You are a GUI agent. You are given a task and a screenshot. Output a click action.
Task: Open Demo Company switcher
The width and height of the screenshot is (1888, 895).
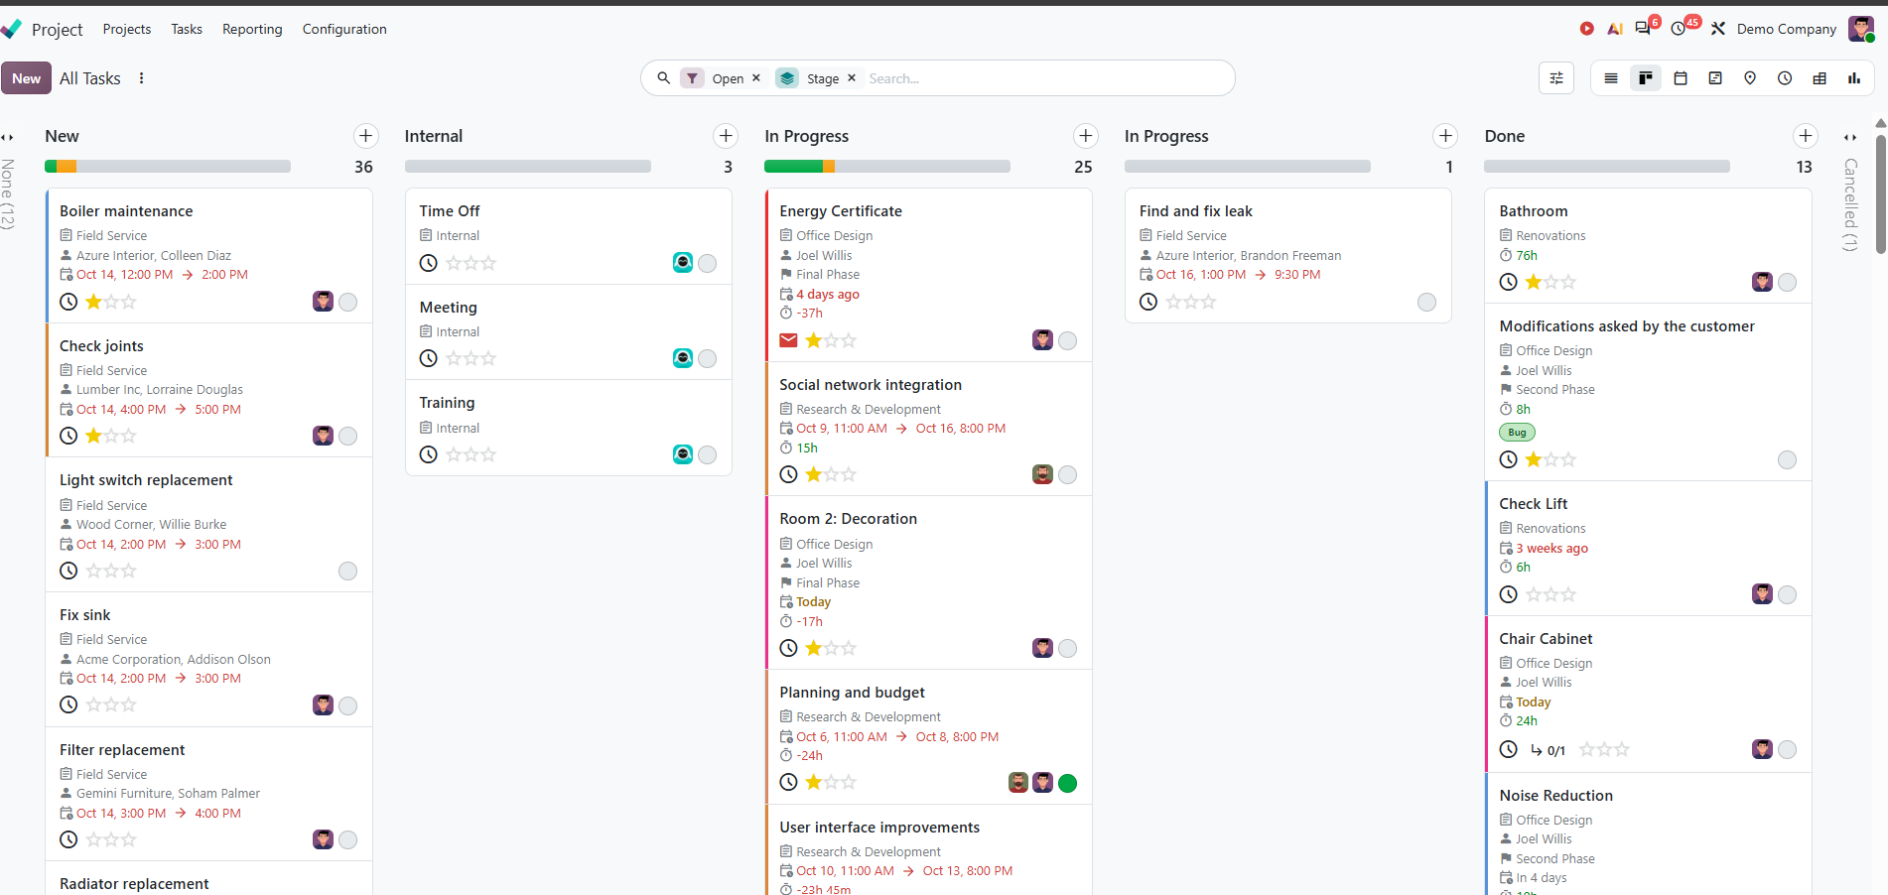click(x=1786, y=29)
